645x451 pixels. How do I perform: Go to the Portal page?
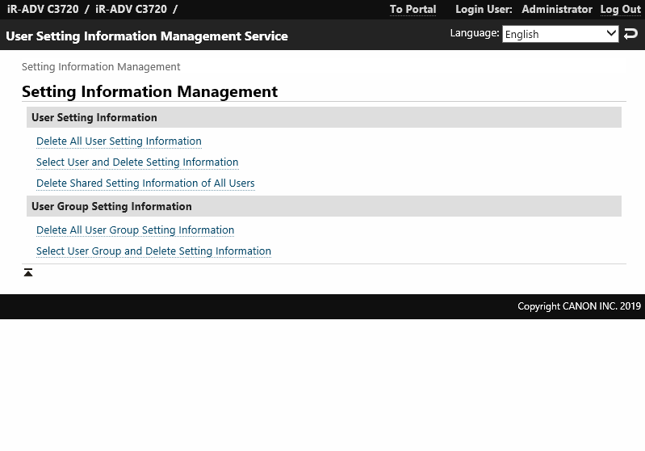click(x=413, y=10)
